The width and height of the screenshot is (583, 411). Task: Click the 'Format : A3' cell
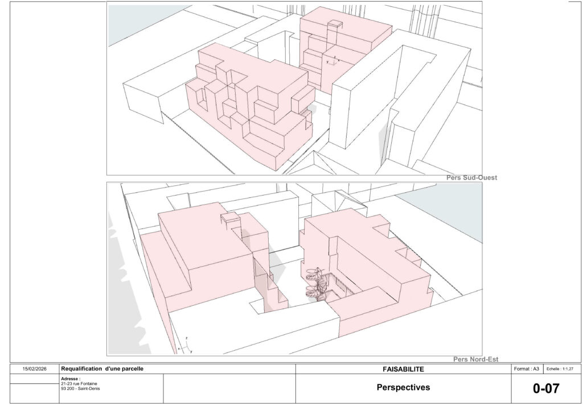tap(526, 369)
